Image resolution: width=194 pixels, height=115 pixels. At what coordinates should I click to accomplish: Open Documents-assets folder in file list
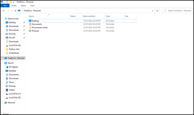[x=40, y=27]
